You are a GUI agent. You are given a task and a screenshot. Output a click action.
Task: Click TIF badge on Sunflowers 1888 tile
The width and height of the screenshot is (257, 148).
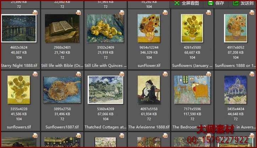pos(252,13)
